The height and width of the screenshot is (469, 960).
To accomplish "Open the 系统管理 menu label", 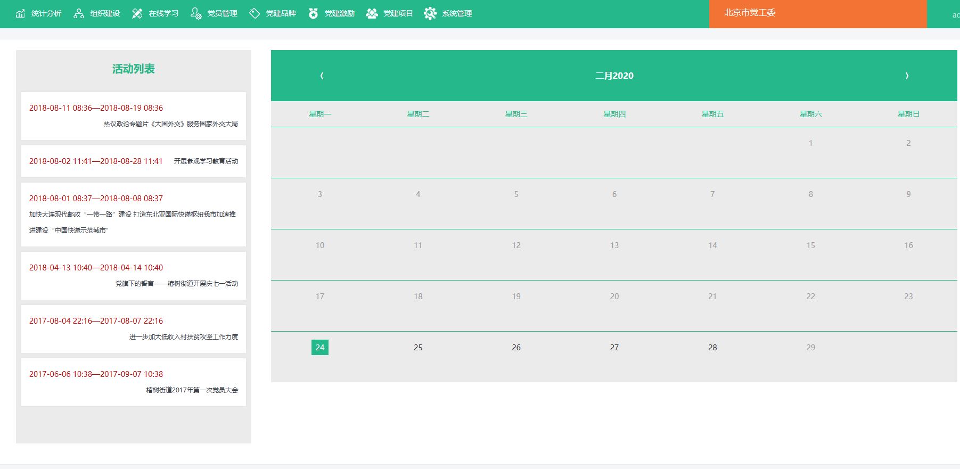I will pos(457,13).
